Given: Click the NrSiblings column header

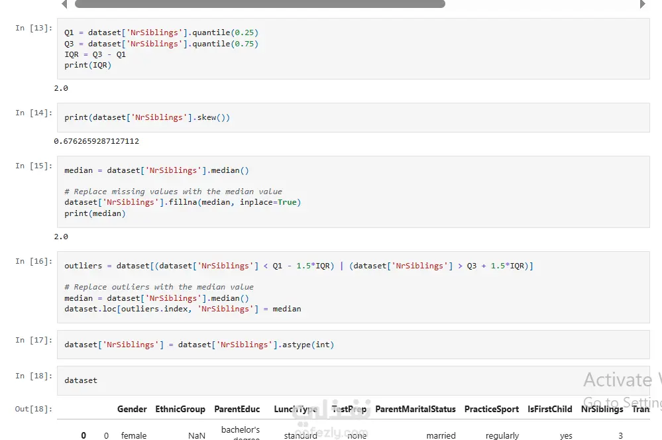Looking at the screenshot, I should (x=602, y=409).
